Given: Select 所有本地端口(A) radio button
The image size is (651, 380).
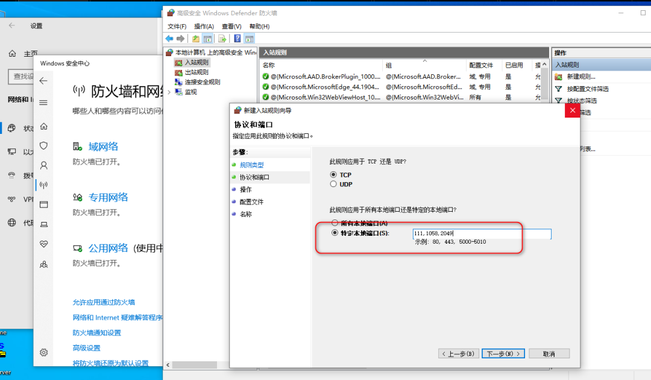Looking at the screenshot, I should [x=335, y=223].
